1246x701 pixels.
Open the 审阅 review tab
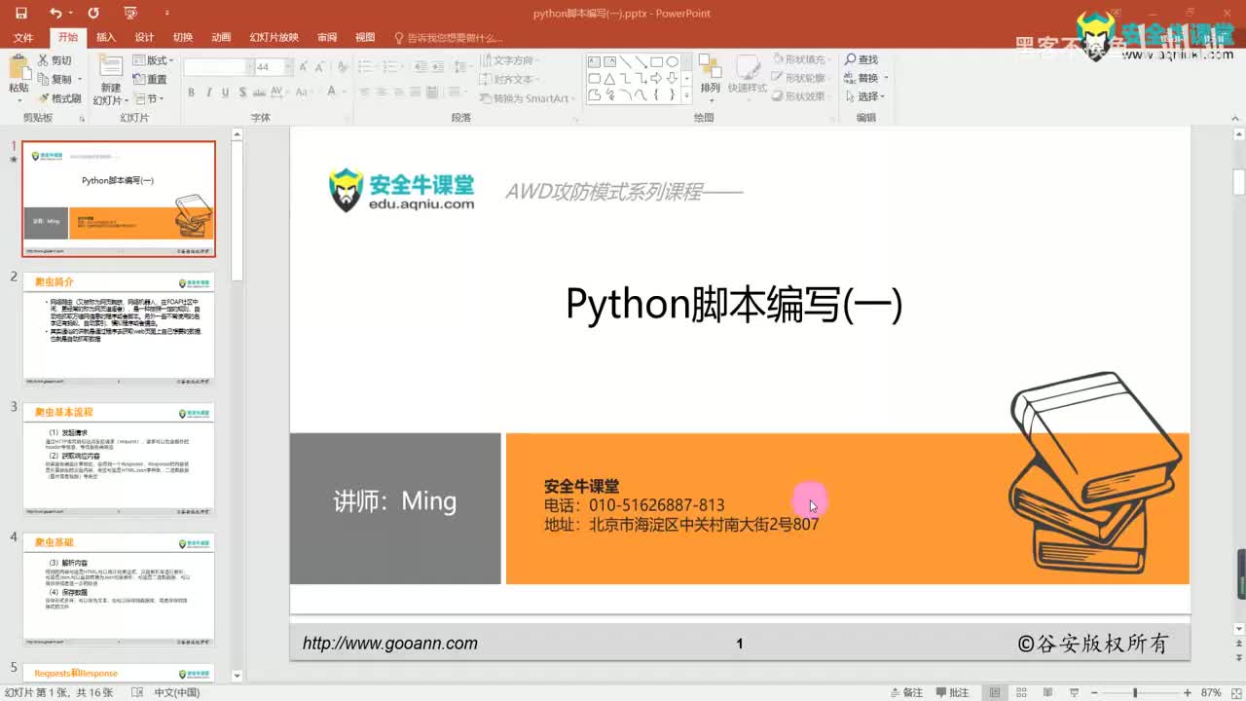(327, 38)
